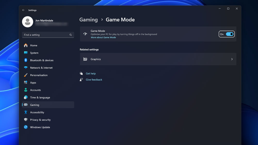This screenshot has height=145, width=258.
Task: Click the search magnifier icon
Action: [x=71, y=35]
